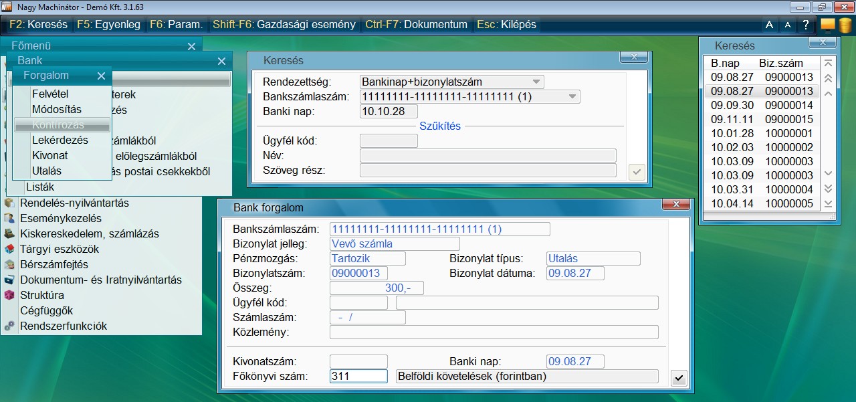Step down one row in Keresés list
The width and height of the screenshot is (856, 402).
point(829,173)
